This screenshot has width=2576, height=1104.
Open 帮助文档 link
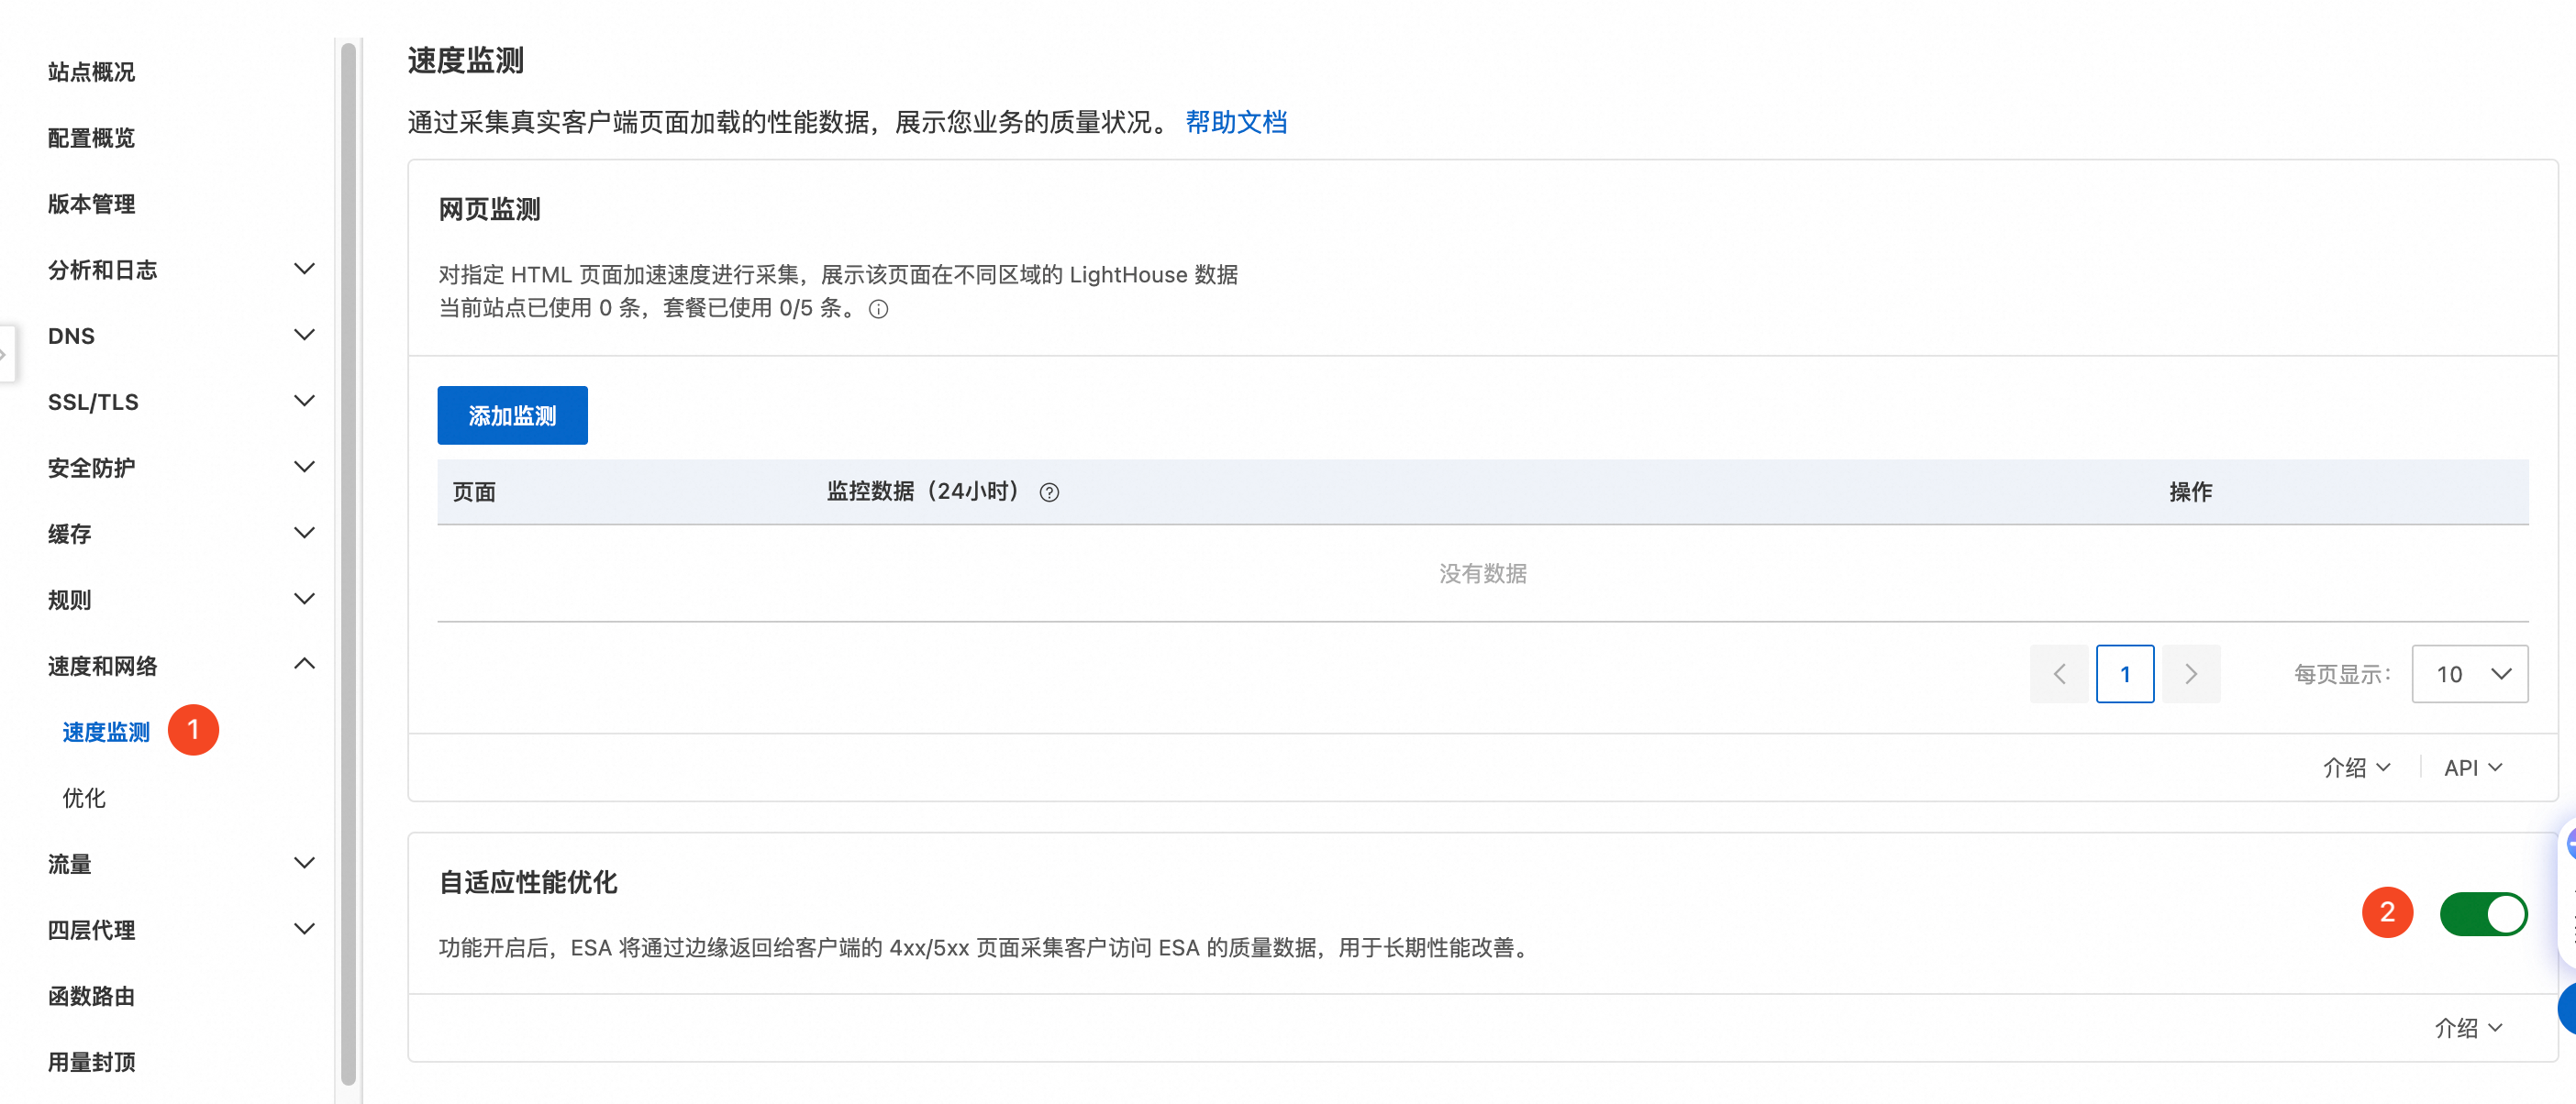pyautogui.click(x=1235, y=122)
